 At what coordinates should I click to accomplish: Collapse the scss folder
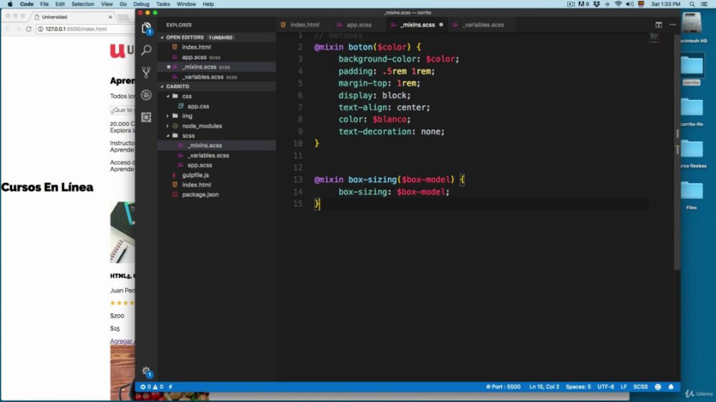[x=188, y=136]
